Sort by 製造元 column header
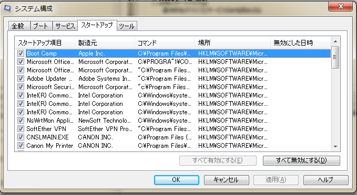This screenshot has height=195, width=357. [105, 42]
